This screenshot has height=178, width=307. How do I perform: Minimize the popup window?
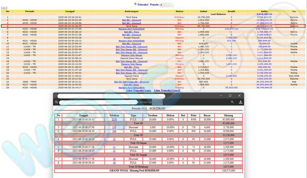point(221,96)
